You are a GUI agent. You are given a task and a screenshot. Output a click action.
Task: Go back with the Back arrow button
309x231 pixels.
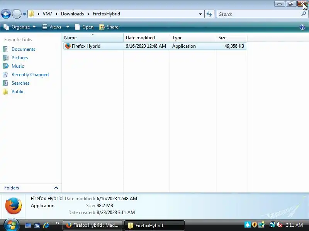6,14
